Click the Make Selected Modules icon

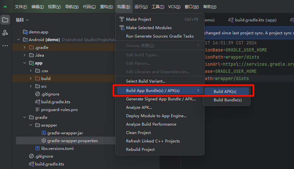tap(122, 28)
